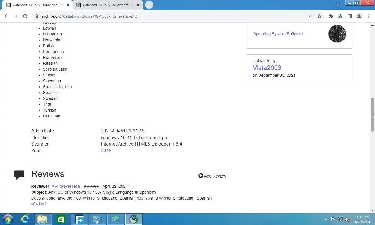
Task: Select the Romanian list entry
Action: click(x=52, y=57)
